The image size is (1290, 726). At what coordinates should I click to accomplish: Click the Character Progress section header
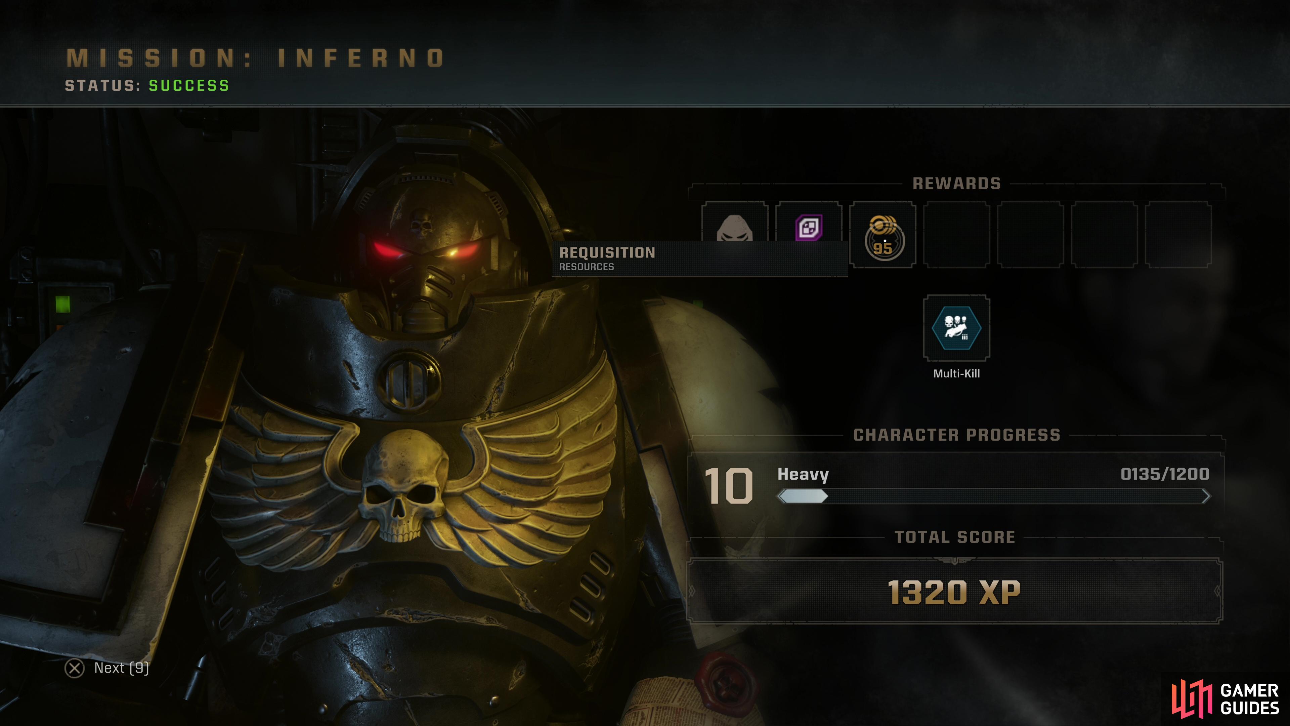[956, 435]
